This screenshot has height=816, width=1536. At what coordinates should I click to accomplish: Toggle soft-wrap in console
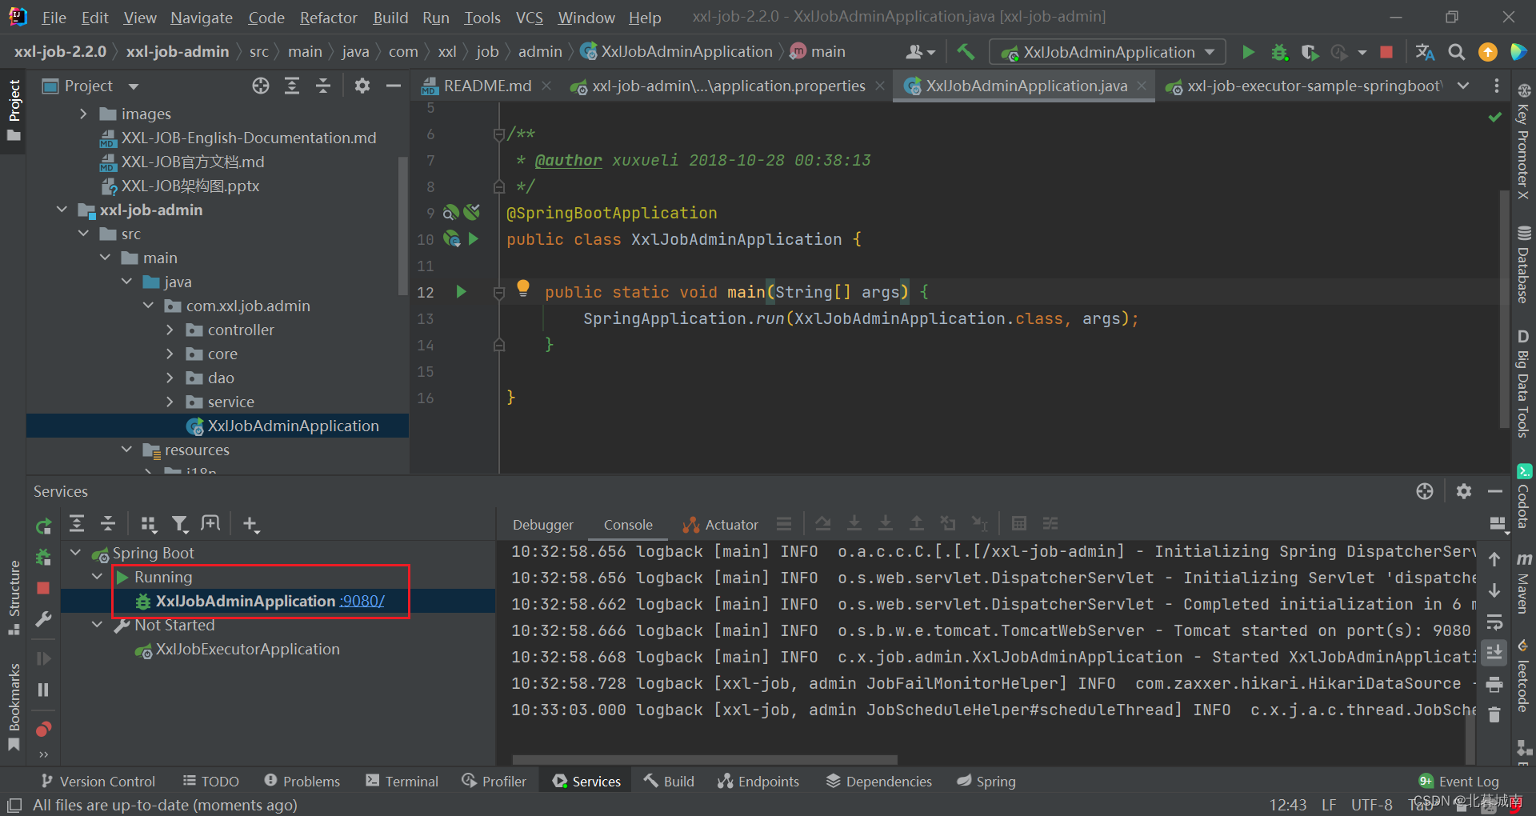[1494, 622]
